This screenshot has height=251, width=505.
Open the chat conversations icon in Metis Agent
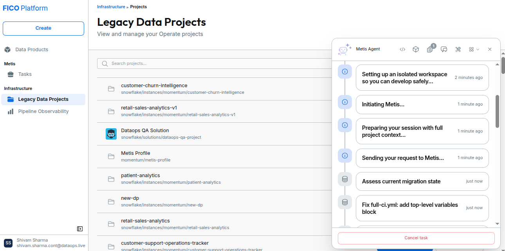[x=444, y=49]
